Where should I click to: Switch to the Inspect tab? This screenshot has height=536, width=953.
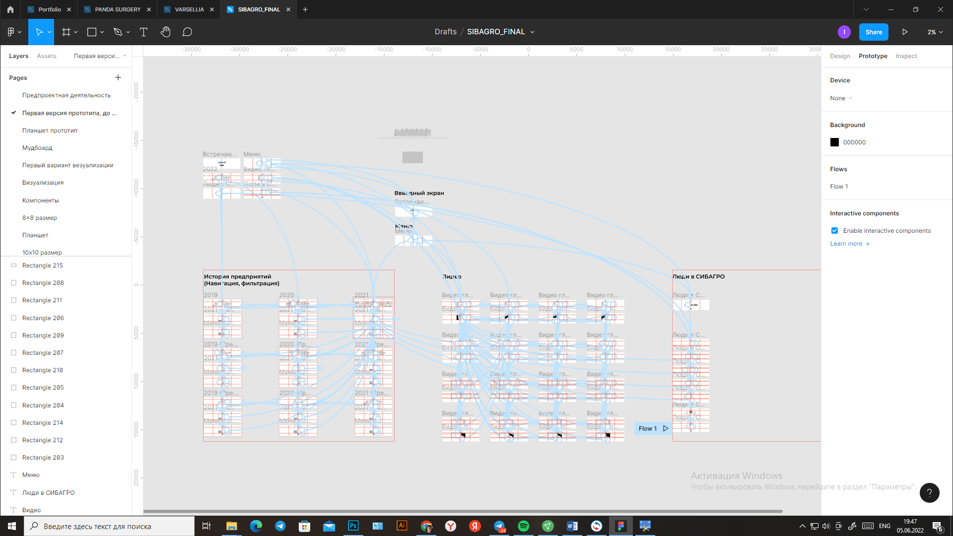click(x=906, y=56)
